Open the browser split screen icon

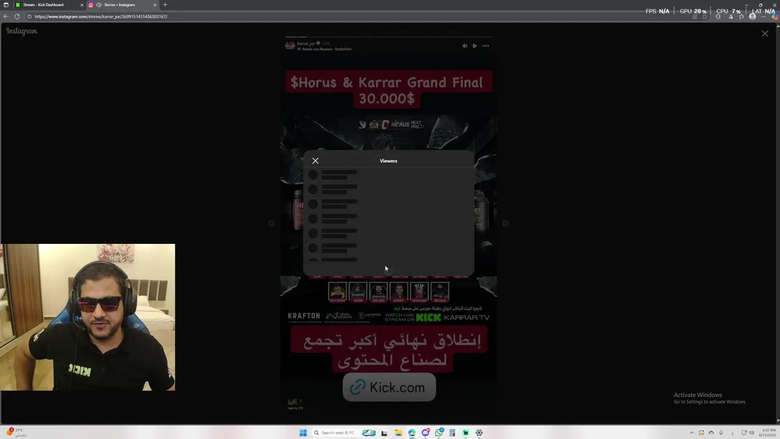[695, 16]
